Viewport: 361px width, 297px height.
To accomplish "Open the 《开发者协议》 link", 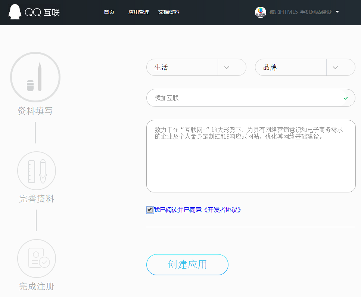I will pyautogui.click(x=222, y=210).
